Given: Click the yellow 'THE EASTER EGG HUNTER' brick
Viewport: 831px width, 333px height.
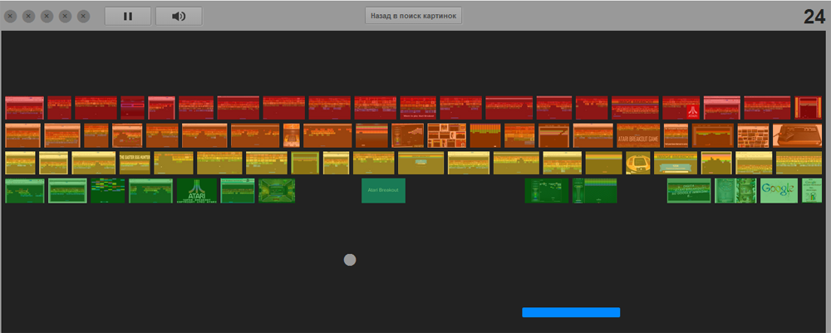Looking at the screenshot, I should pyautogui.click(x=133, y=162).
